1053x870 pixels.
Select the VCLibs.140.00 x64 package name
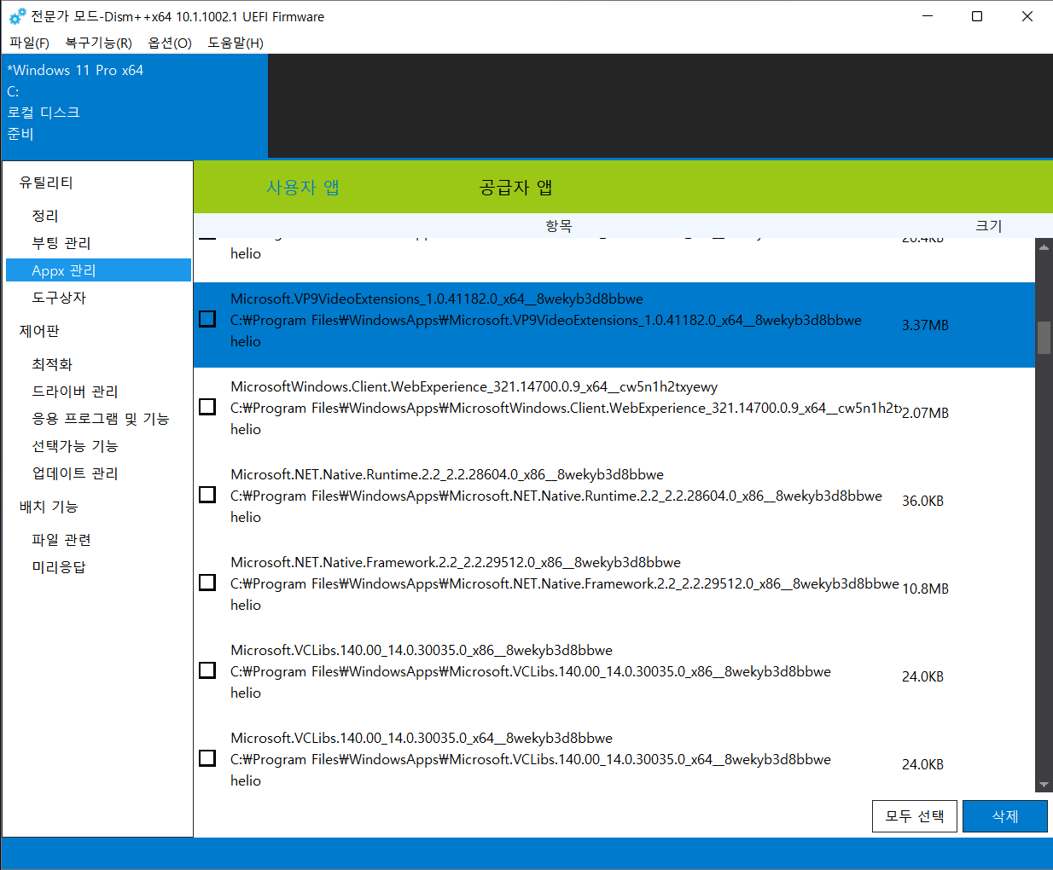pyautogui.click(x=422, y=738)
